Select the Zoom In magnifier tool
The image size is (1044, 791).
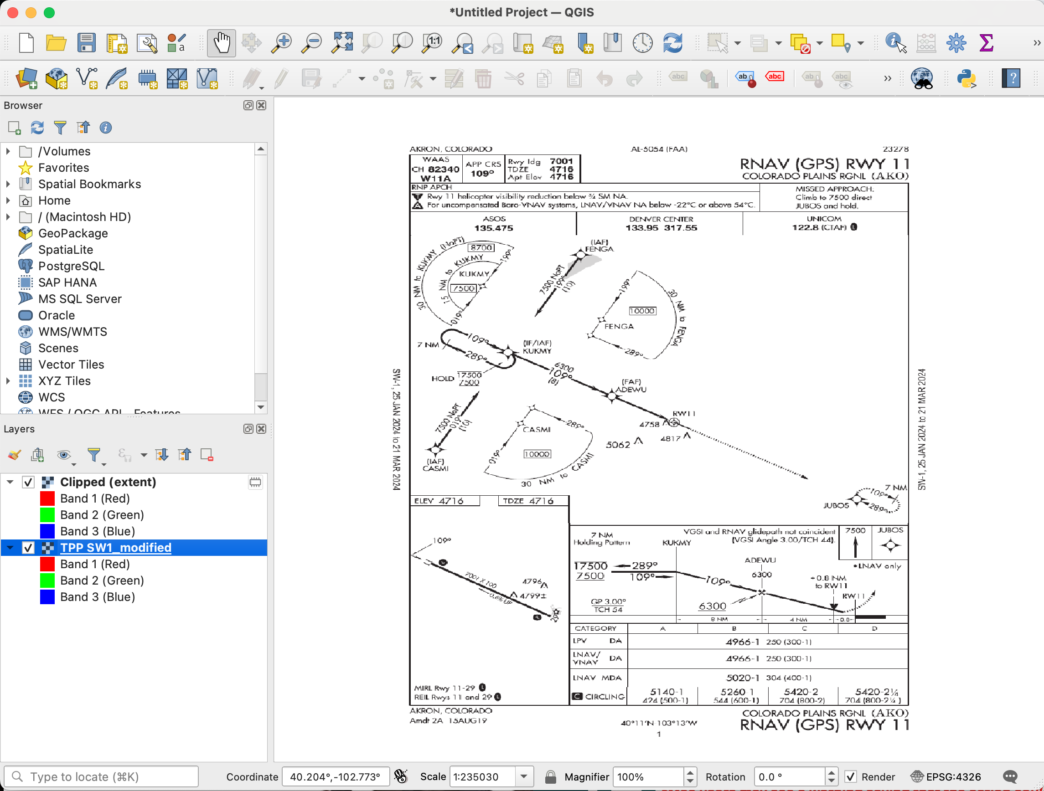point(281,43)
